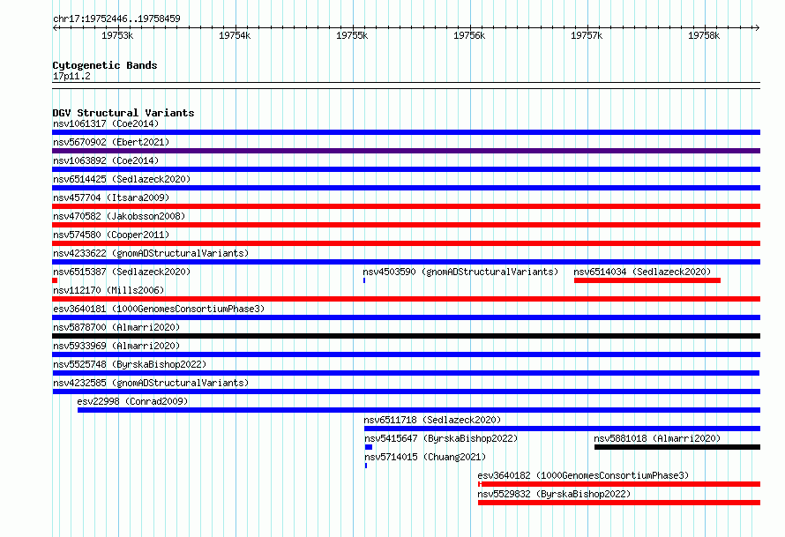785x537 pixels.
Task: Click the small red nsv6515387 marker
Action: coord(55,280)
